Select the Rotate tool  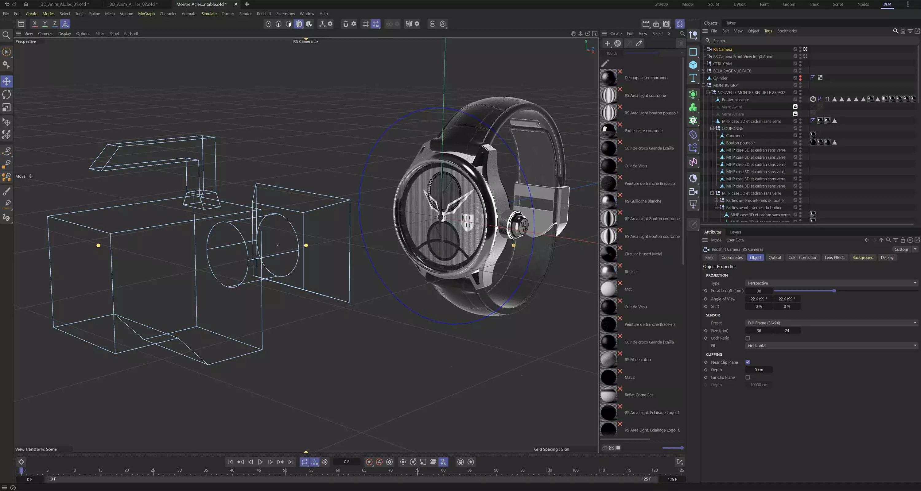pyautogui.click(x=6, y=94)
